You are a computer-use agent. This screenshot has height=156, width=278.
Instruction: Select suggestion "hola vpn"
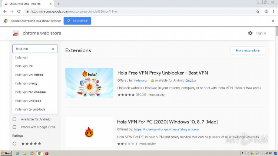point(35,57)
